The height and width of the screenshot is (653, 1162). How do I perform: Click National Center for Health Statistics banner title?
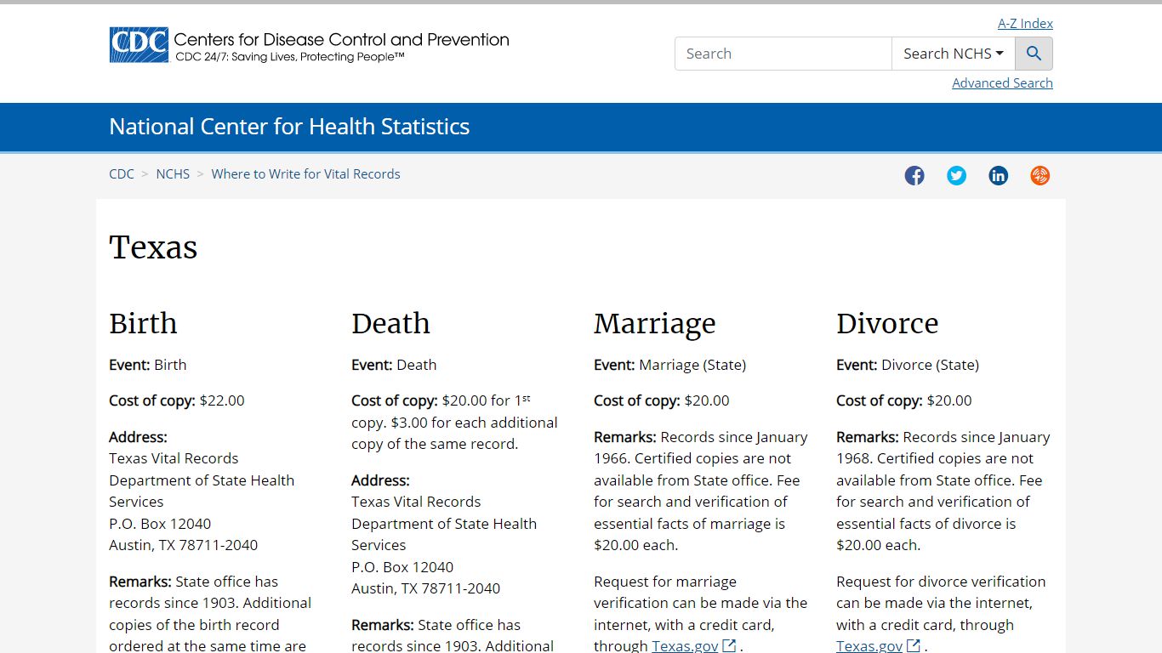(289, 127)
